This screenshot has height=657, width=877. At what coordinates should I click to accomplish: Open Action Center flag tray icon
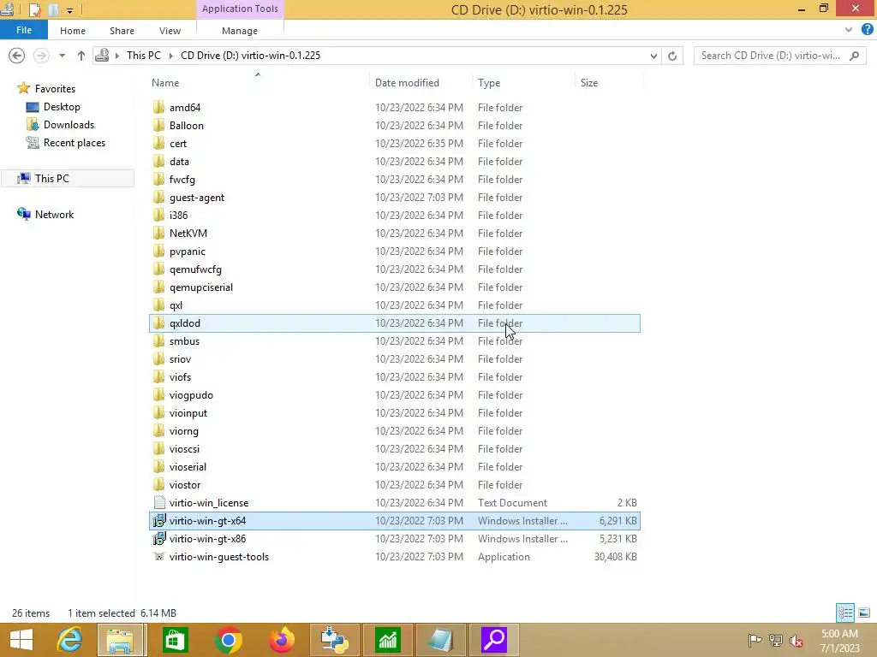755,640
